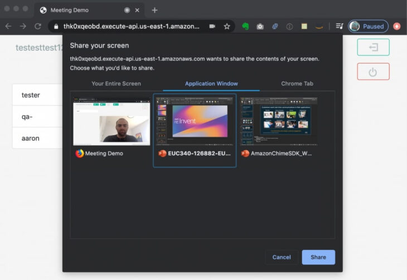View site info via the lock icon
The image size is (407, 280).
click(56, 27)
